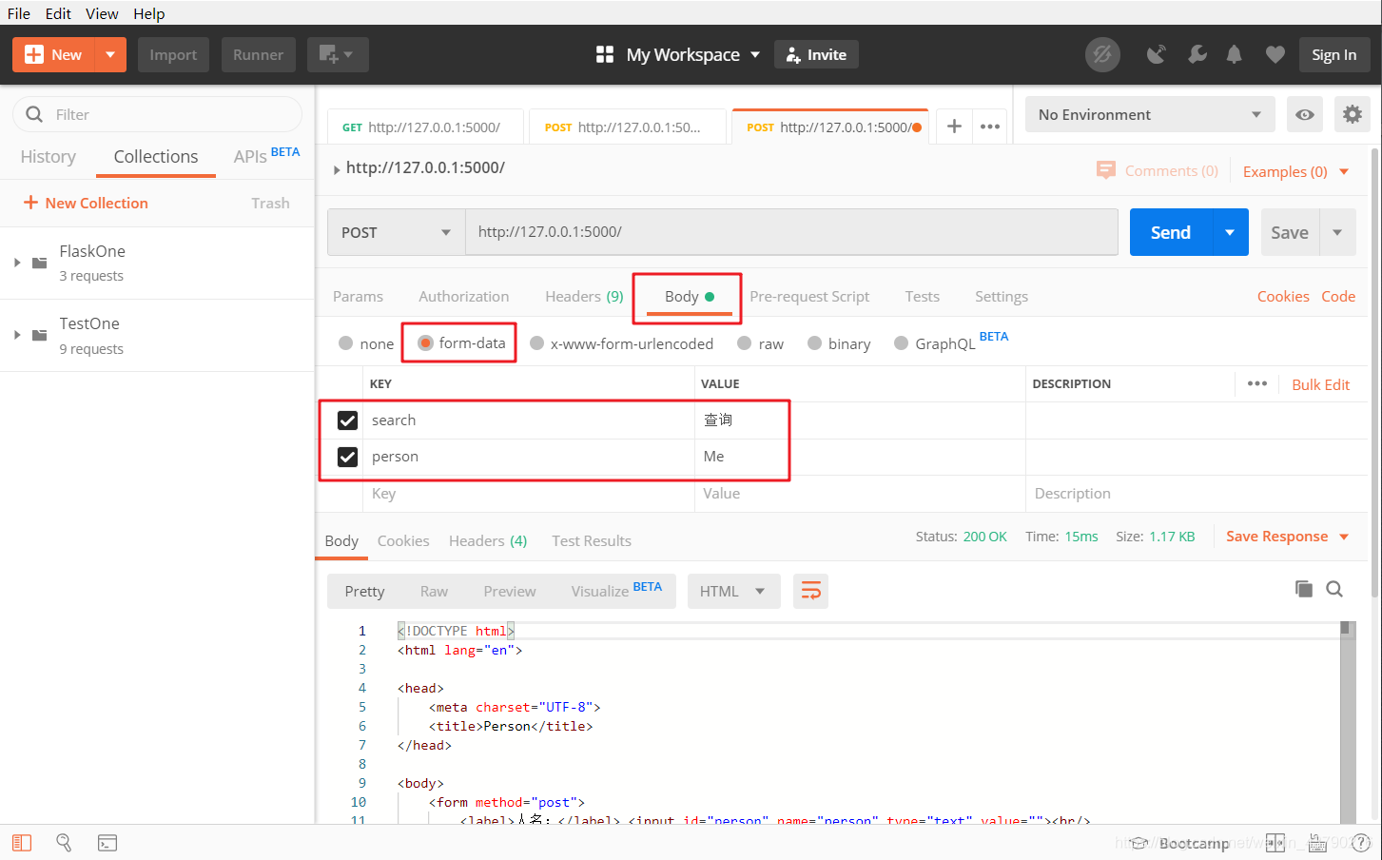The width and height of the screenshot is (1382, 860).
Task: Select the GraphQL body radio button
Action: coord(902,343)
